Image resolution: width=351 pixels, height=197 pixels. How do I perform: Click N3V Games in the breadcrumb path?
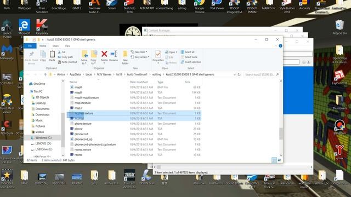[104, 74]
